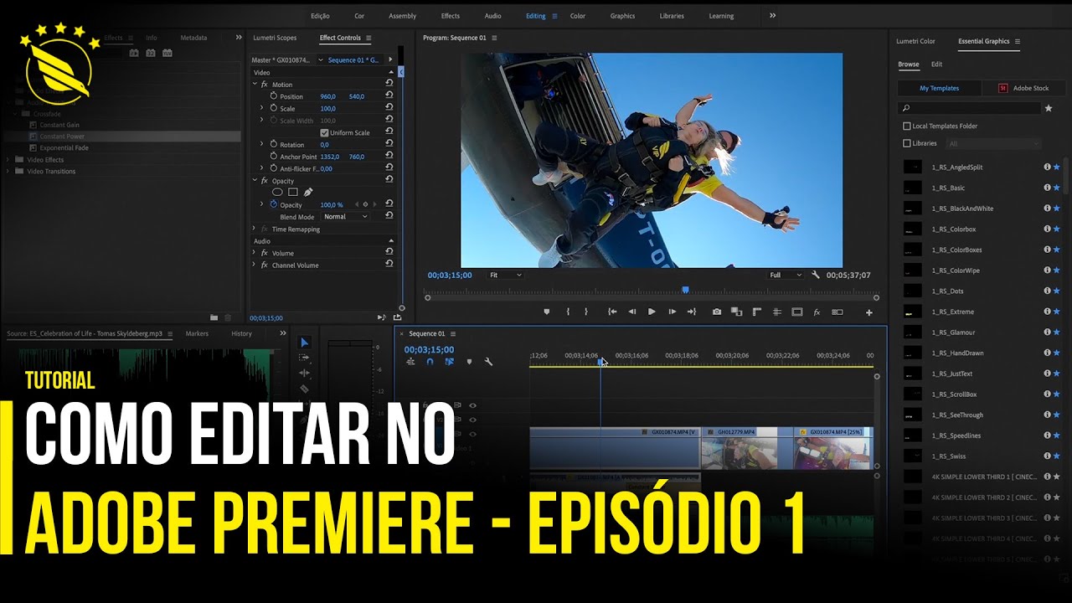The image size is (1072, 603).
Task: Expand the Channel Volume effect
Action: [x=255, y=265]
